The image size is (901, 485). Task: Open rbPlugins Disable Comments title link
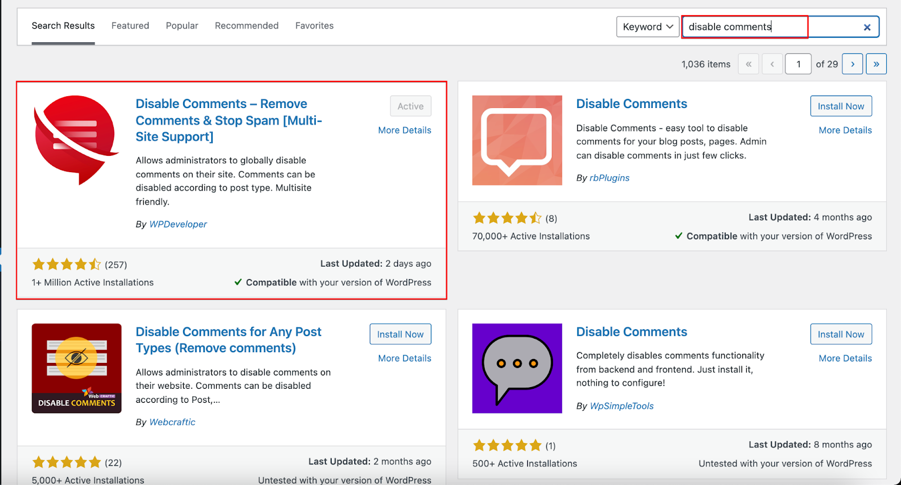631,104
